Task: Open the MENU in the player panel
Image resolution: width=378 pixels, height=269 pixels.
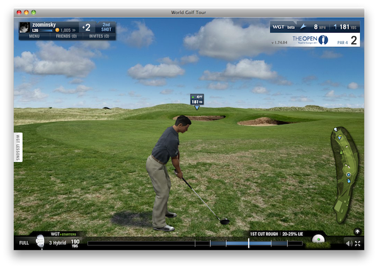Action: point(34,36)
